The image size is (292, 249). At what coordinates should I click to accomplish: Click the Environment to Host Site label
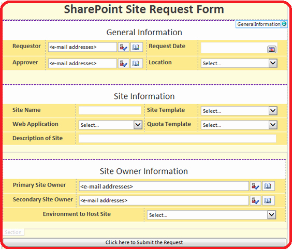tap(77, 214)
